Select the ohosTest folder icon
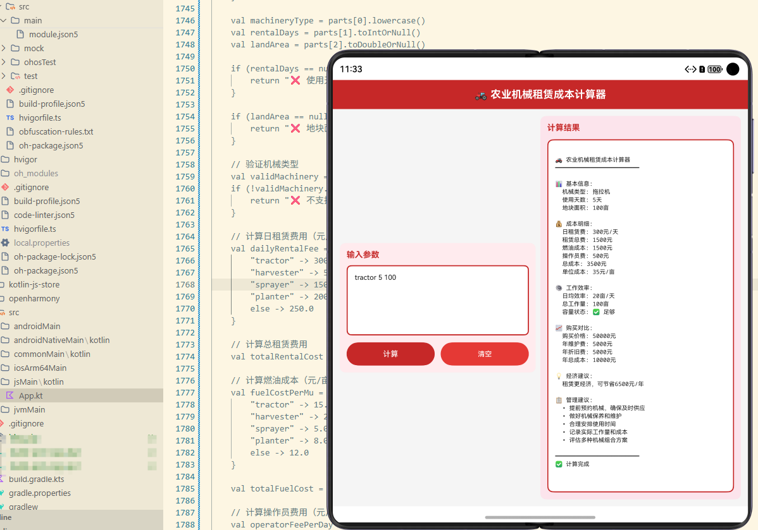The image size is (758, 530). pyautogui.click(x=15, y=63)
